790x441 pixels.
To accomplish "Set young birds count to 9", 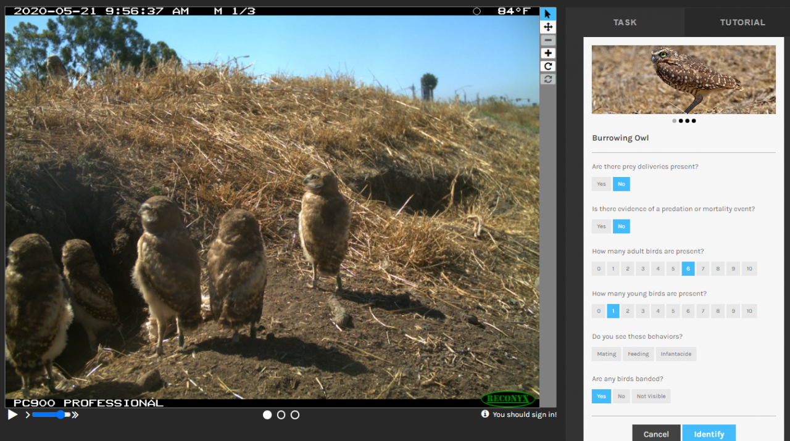I will (x=733, y=311).
